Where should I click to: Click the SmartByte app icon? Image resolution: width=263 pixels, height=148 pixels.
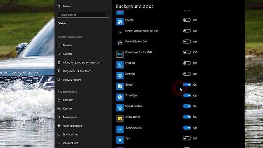[120, 97]
